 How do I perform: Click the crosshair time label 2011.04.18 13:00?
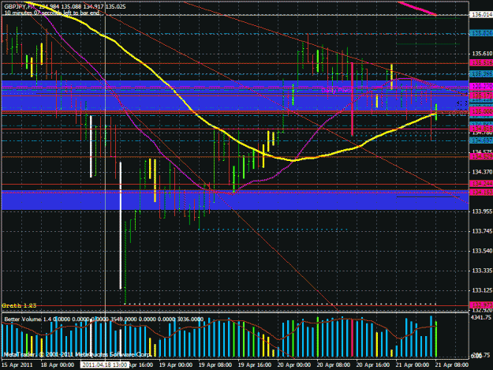point(104,365)
